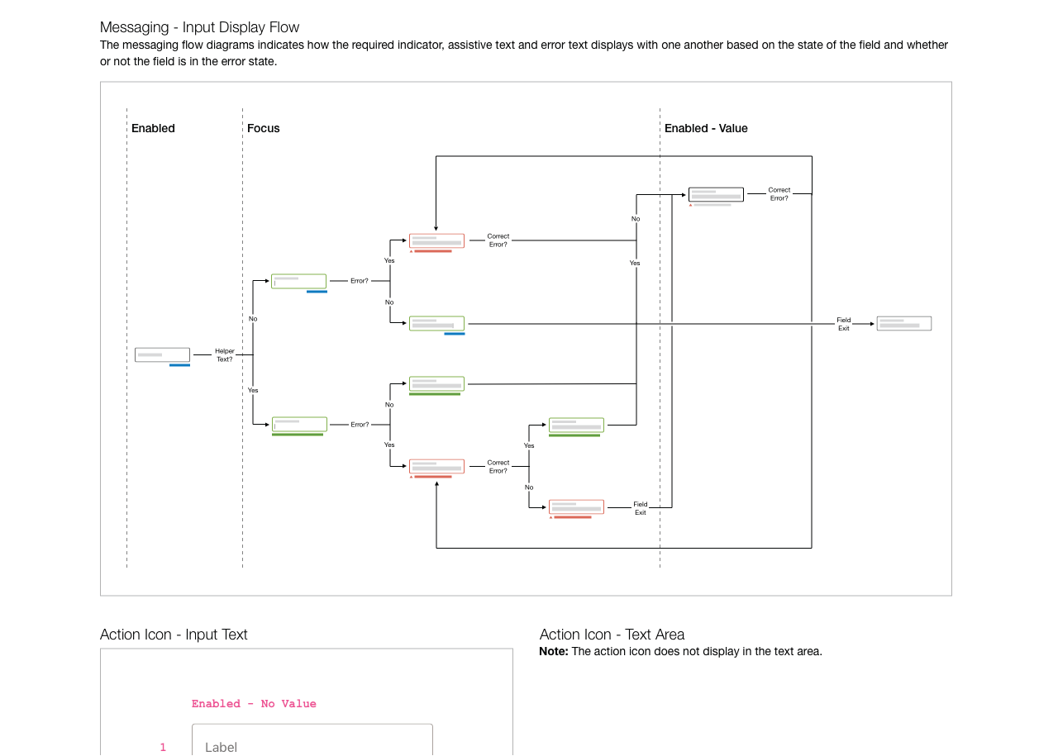Screen dimensions: 1058x756
Task: Click the initial Enabled state field thumbnail
Action: click(x=162, y=354)
